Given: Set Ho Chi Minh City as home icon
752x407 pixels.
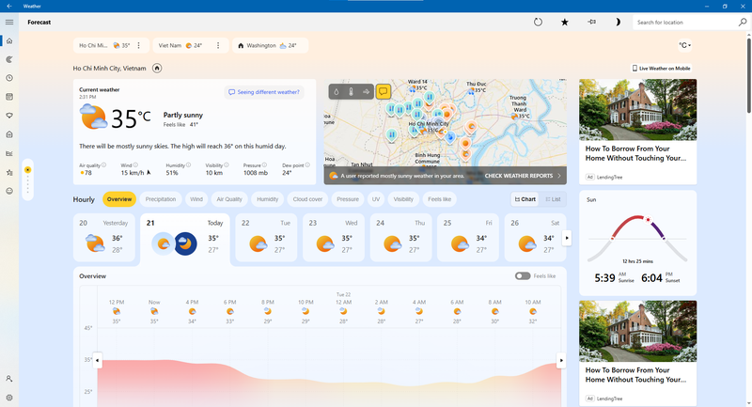Looking at the screenshot, I should pos(157,68).
